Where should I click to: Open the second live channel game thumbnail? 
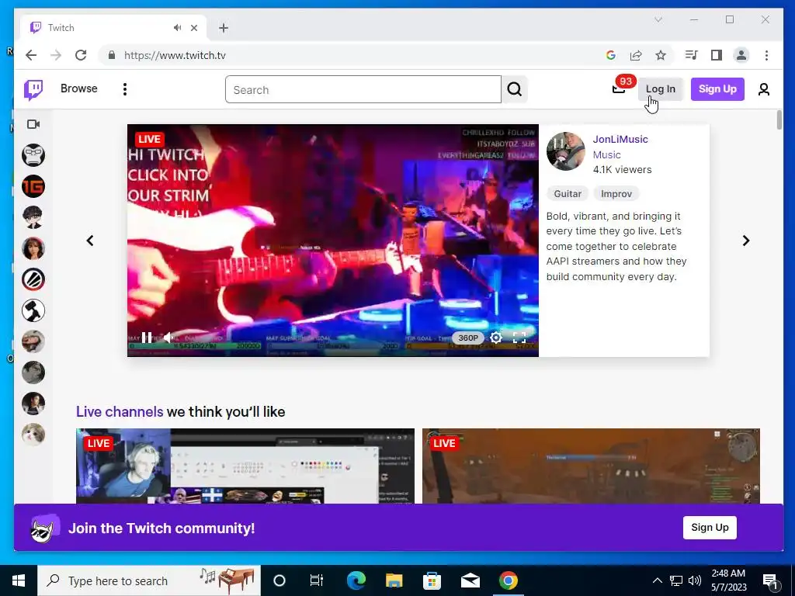point(591,466)
